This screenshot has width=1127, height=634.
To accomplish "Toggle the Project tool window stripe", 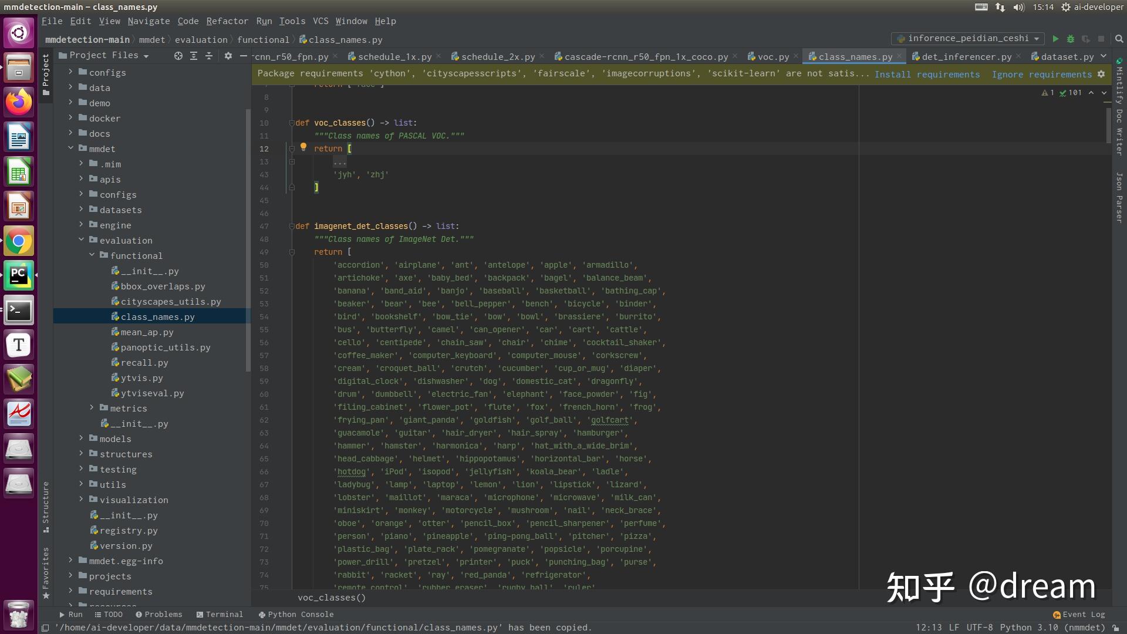I will pyautogui.click(x=46, y=75).
